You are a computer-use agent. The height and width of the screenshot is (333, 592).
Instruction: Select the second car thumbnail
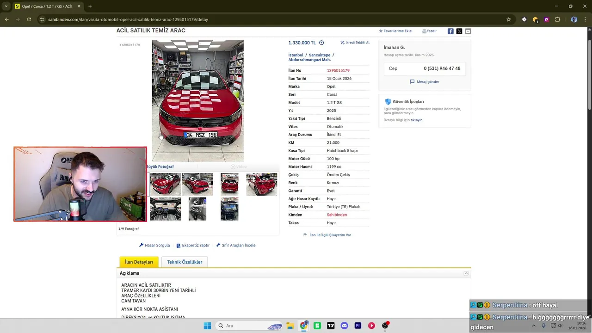click(197, 185)
